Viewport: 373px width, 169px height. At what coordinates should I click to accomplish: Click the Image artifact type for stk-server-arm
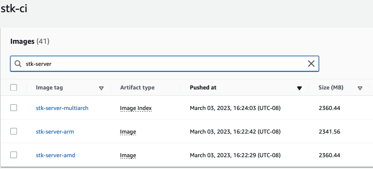pos(128,132)
